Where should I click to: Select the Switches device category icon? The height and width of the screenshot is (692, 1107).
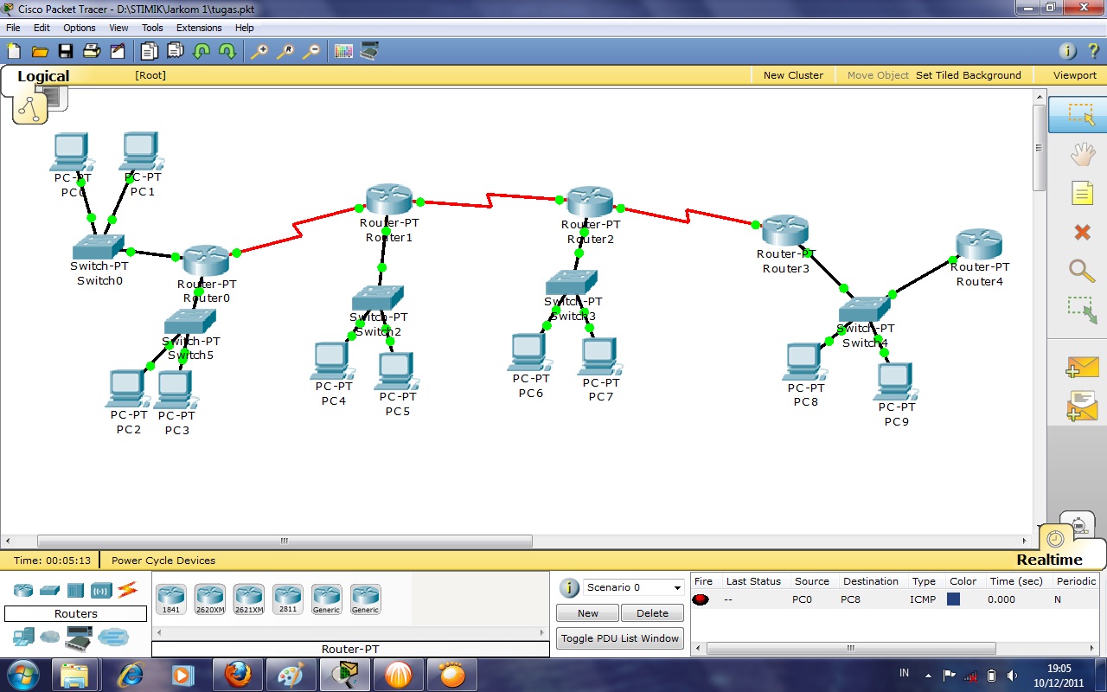point(49,590)
